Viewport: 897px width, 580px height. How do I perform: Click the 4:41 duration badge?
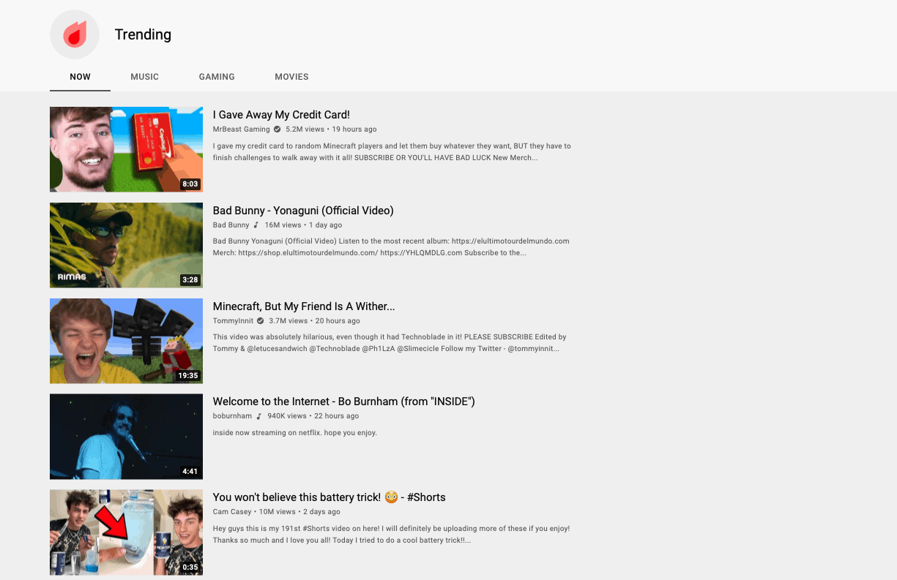tap(190, 472)
